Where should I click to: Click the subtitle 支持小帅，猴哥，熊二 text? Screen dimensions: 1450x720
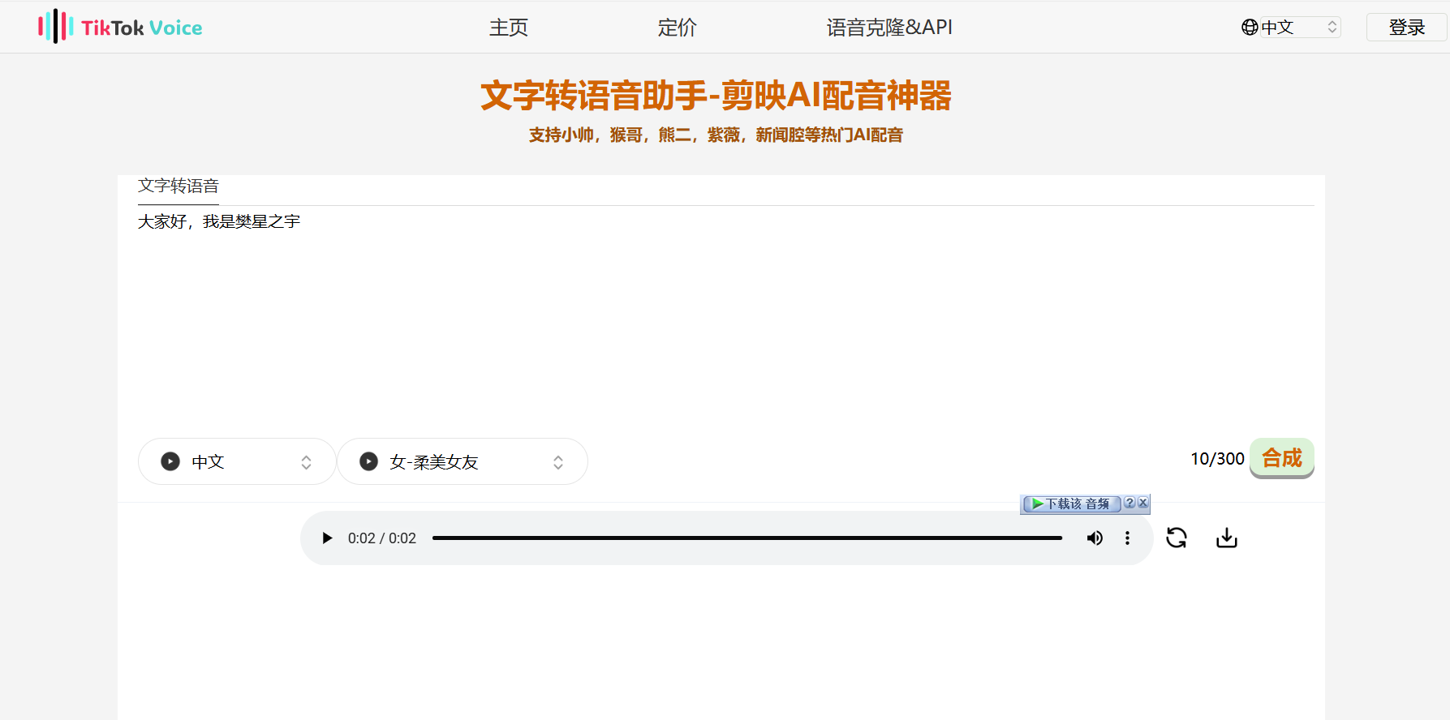pyautogui.click(x=716, y=135)
